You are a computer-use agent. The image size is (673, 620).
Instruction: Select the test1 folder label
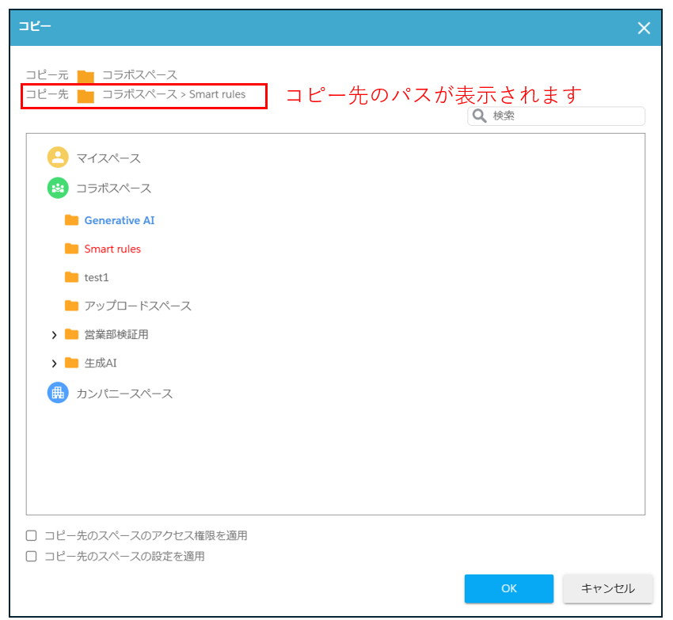pyautogui.click(x=96, y=277)
